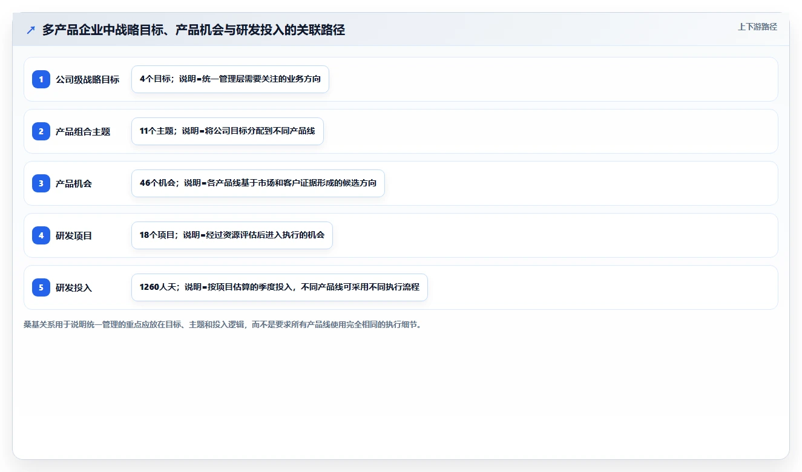Click the step 3 number badge
The width and height of the screenshot is (802, 472).
pyautogui.click(x=41, y=183)
